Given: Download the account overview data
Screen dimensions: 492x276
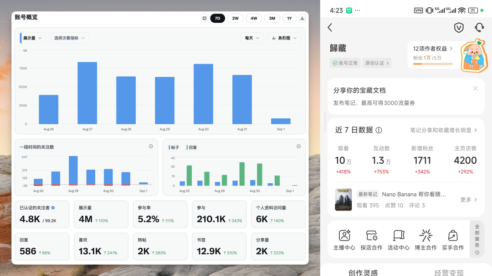Looking at the screenshot, I should pyautogui.click(x=302, y=18).
